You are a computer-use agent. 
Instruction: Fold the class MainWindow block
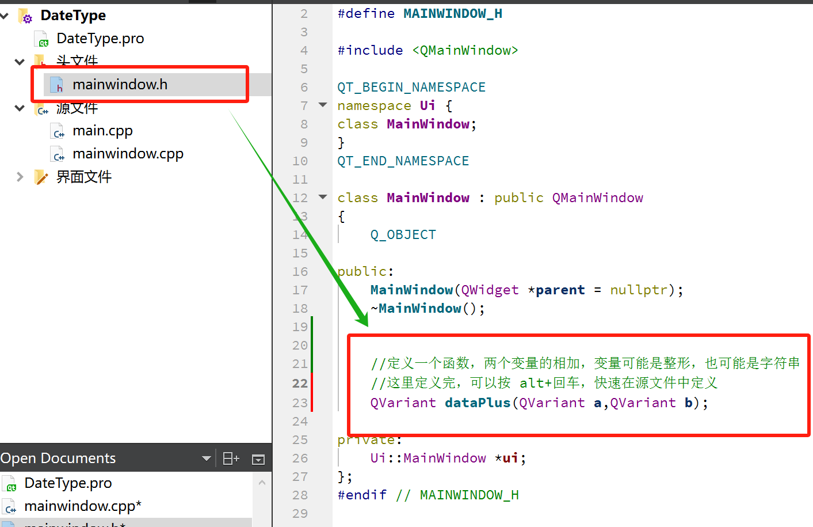click(x=323, y=197)
